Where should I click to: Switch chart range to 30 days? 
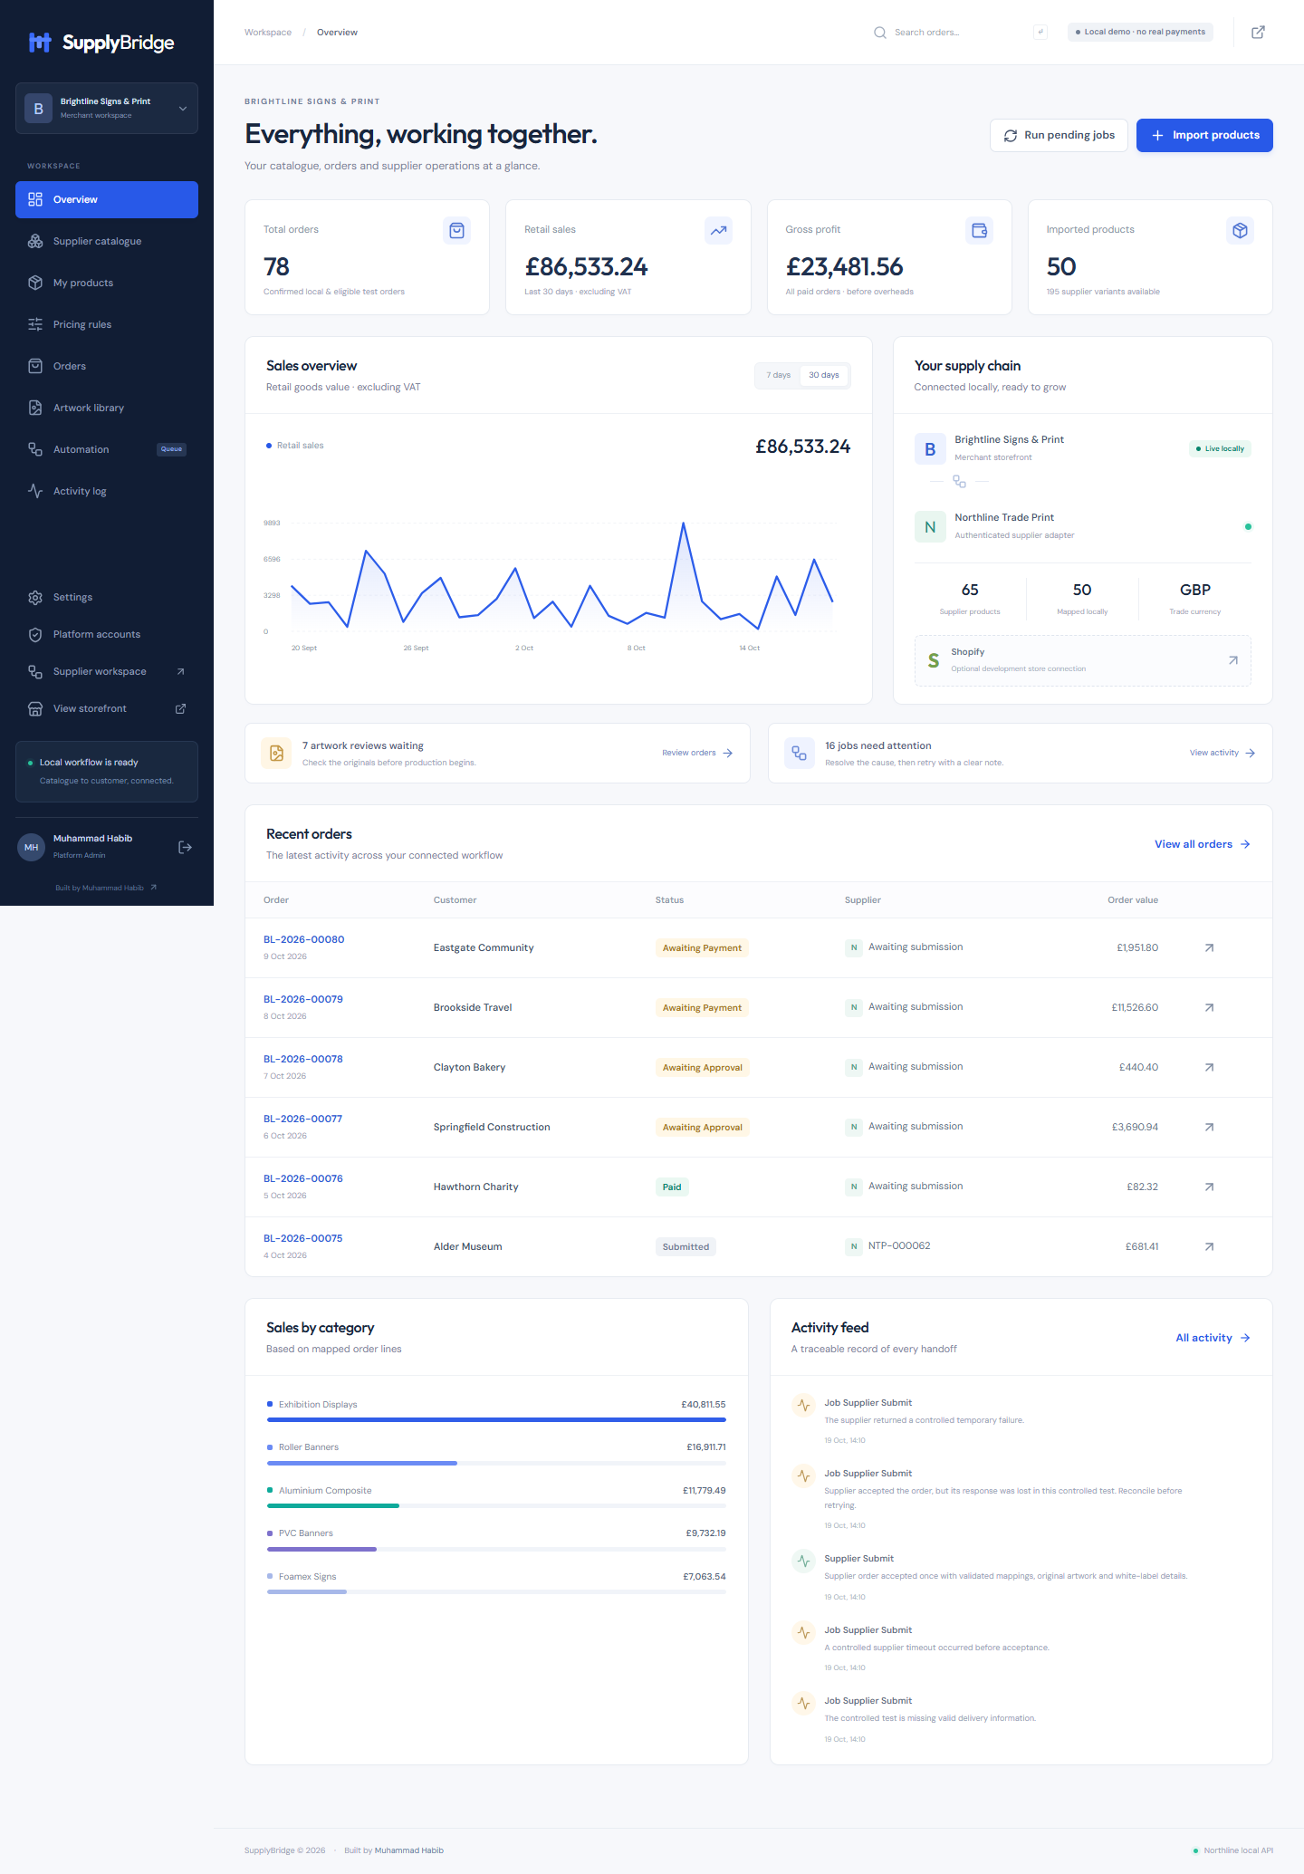(824, 376)
